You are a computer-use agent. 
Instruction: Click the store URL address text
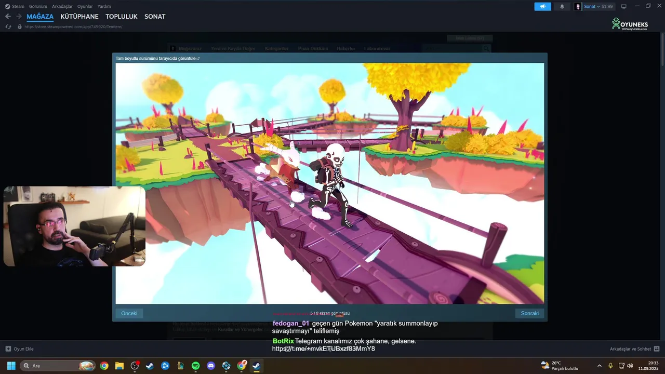click(73, 26)
